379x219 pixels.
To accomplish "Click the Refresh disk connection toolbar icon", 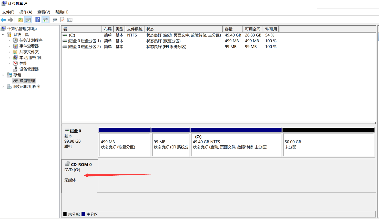I will point(55,20).
